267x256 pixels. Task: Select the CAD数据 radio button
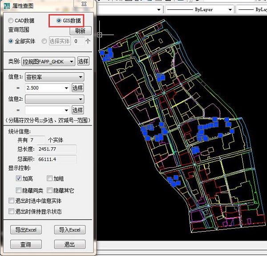click(12, 20)
